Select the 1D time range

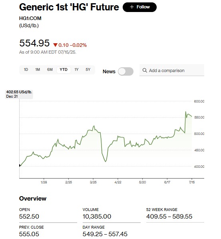(26, 70)
